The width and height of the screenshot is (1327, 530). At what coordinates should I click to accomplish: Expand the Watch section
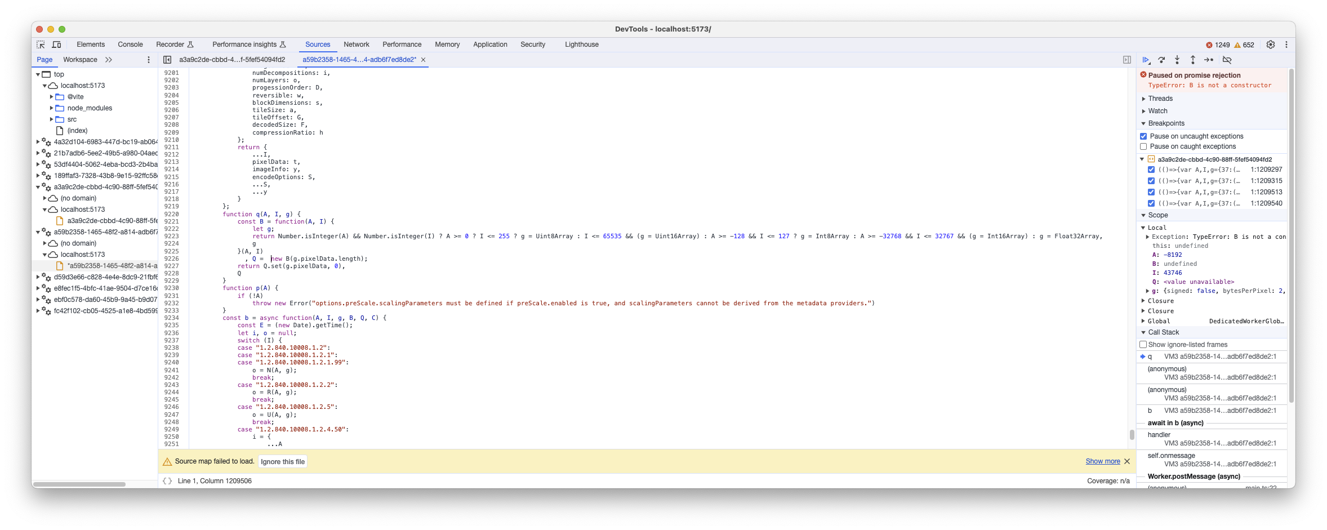(1144, 110)
